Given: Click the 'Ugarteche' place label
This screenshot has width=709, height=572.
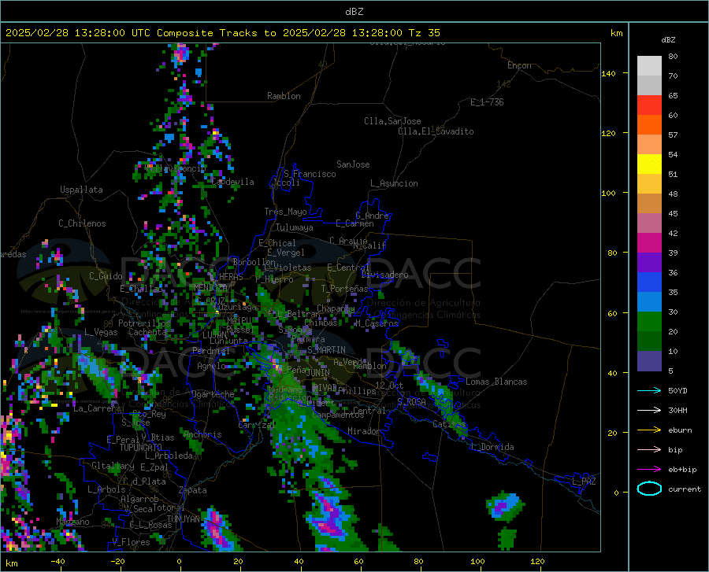Looking at the screenshot, I should (213, 394).
